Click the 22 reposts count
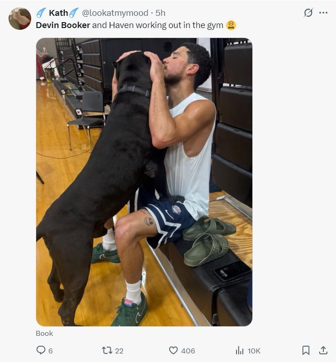The height and width of the screenshot is (362, 336). tap(119, 351)
